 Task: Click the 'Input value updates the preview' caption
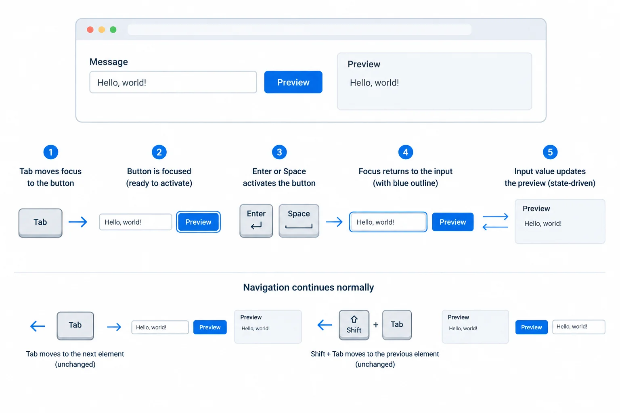click(550, 177)
